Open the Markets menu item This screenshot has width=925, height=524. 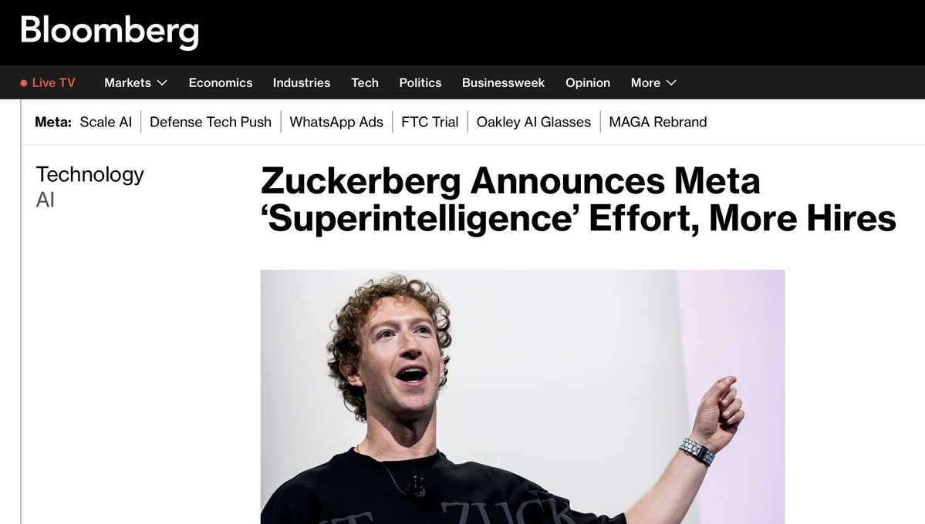[127, 82]
